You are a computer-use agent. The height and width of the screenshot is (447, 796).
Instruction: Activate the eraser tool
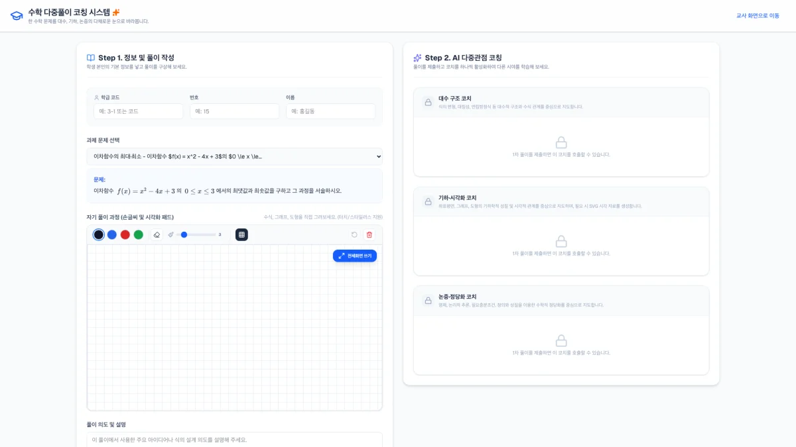157,234
